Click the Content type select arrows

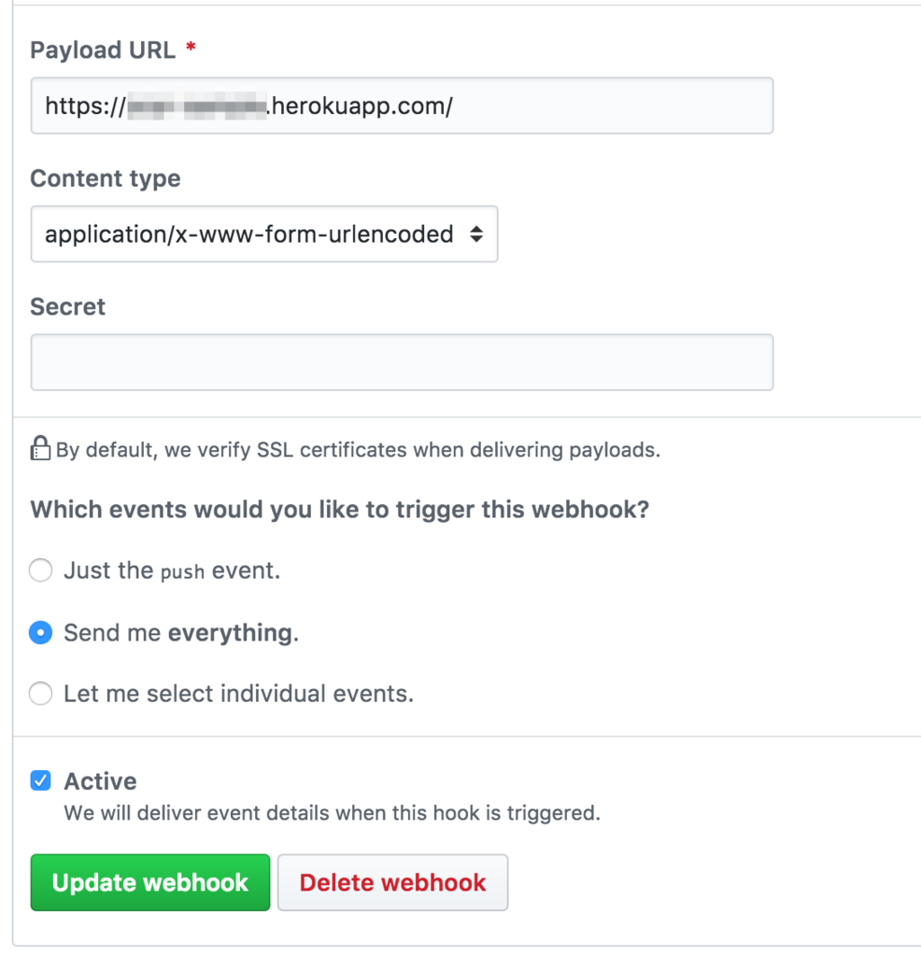click(475, 234)
